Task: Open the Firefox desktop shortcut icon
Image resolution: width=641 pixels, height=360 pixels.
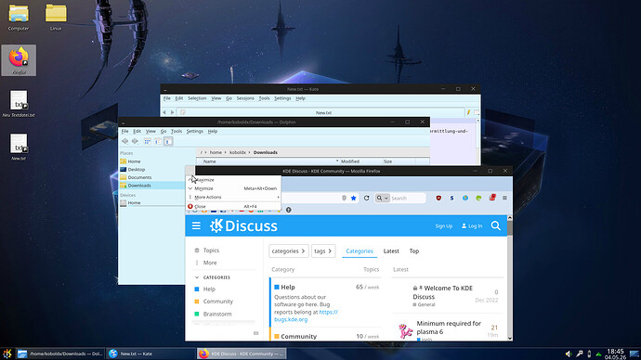Action: point(19,60)
